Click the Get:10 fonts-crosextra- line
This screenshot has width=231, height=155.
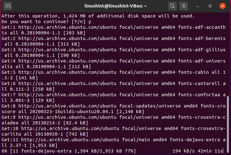(x=113, y=128)
